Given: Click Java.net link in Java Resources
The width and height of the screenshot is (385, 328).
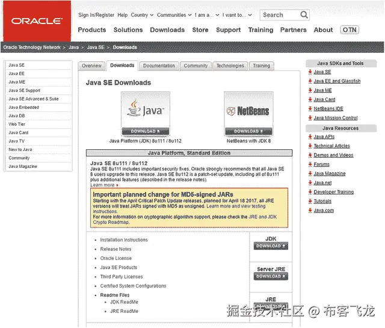Looking at the screenshot, I should click(x=322, y=183).
